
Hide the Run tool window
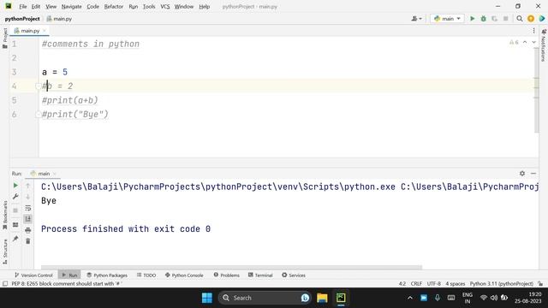coord(533,173)
